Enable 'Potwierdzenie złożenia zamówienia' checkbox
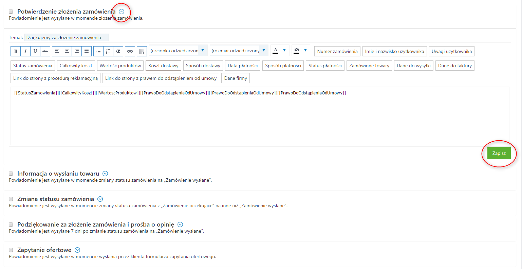The image size is (522, 269). 11,12
